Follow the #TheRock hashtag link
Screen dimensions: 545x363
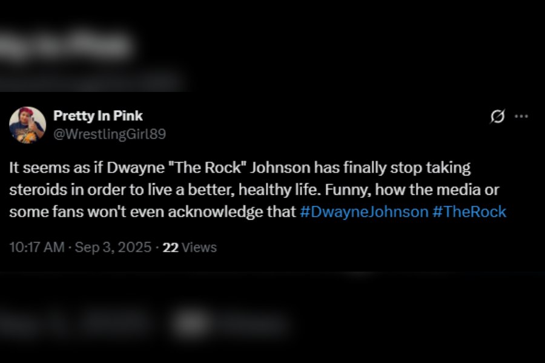click(x=469, y=212)
